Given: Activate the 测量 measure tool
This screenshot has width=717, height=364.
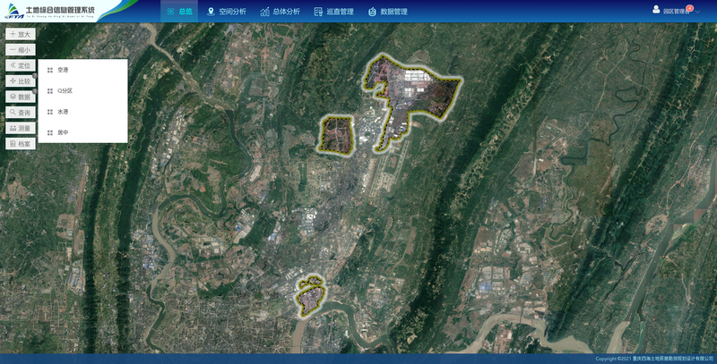Looking at the screenshot, I should [x=20, y=128].
